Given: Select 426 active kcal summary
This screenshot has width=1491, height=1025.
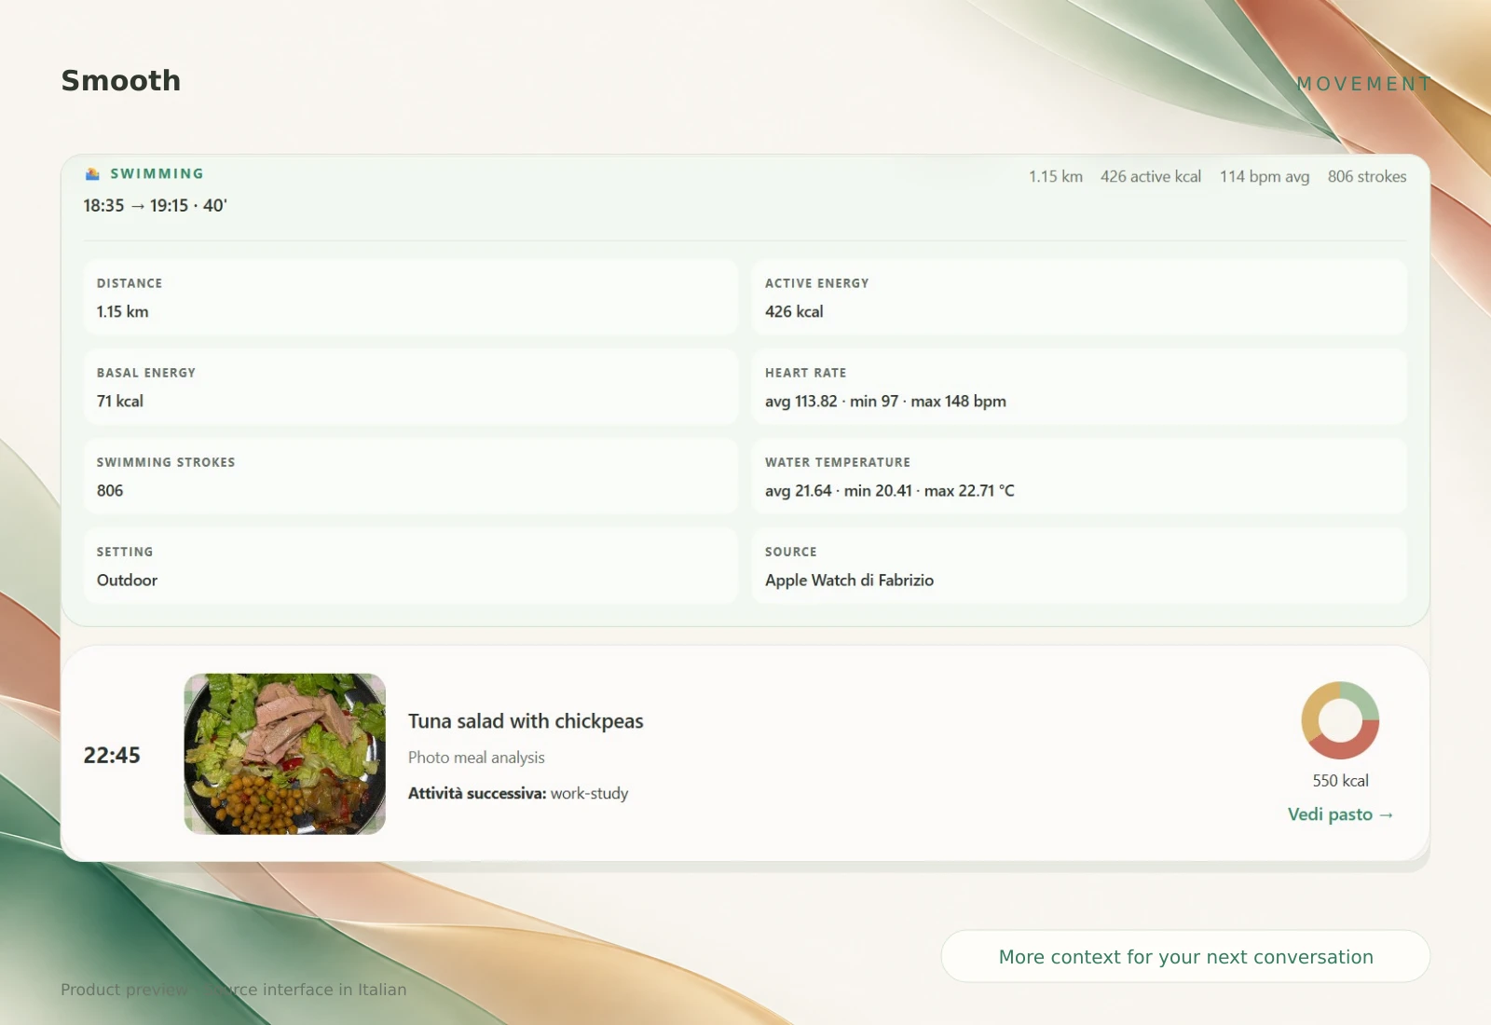Looking at the screenshot, I should tap(1151, 176).
